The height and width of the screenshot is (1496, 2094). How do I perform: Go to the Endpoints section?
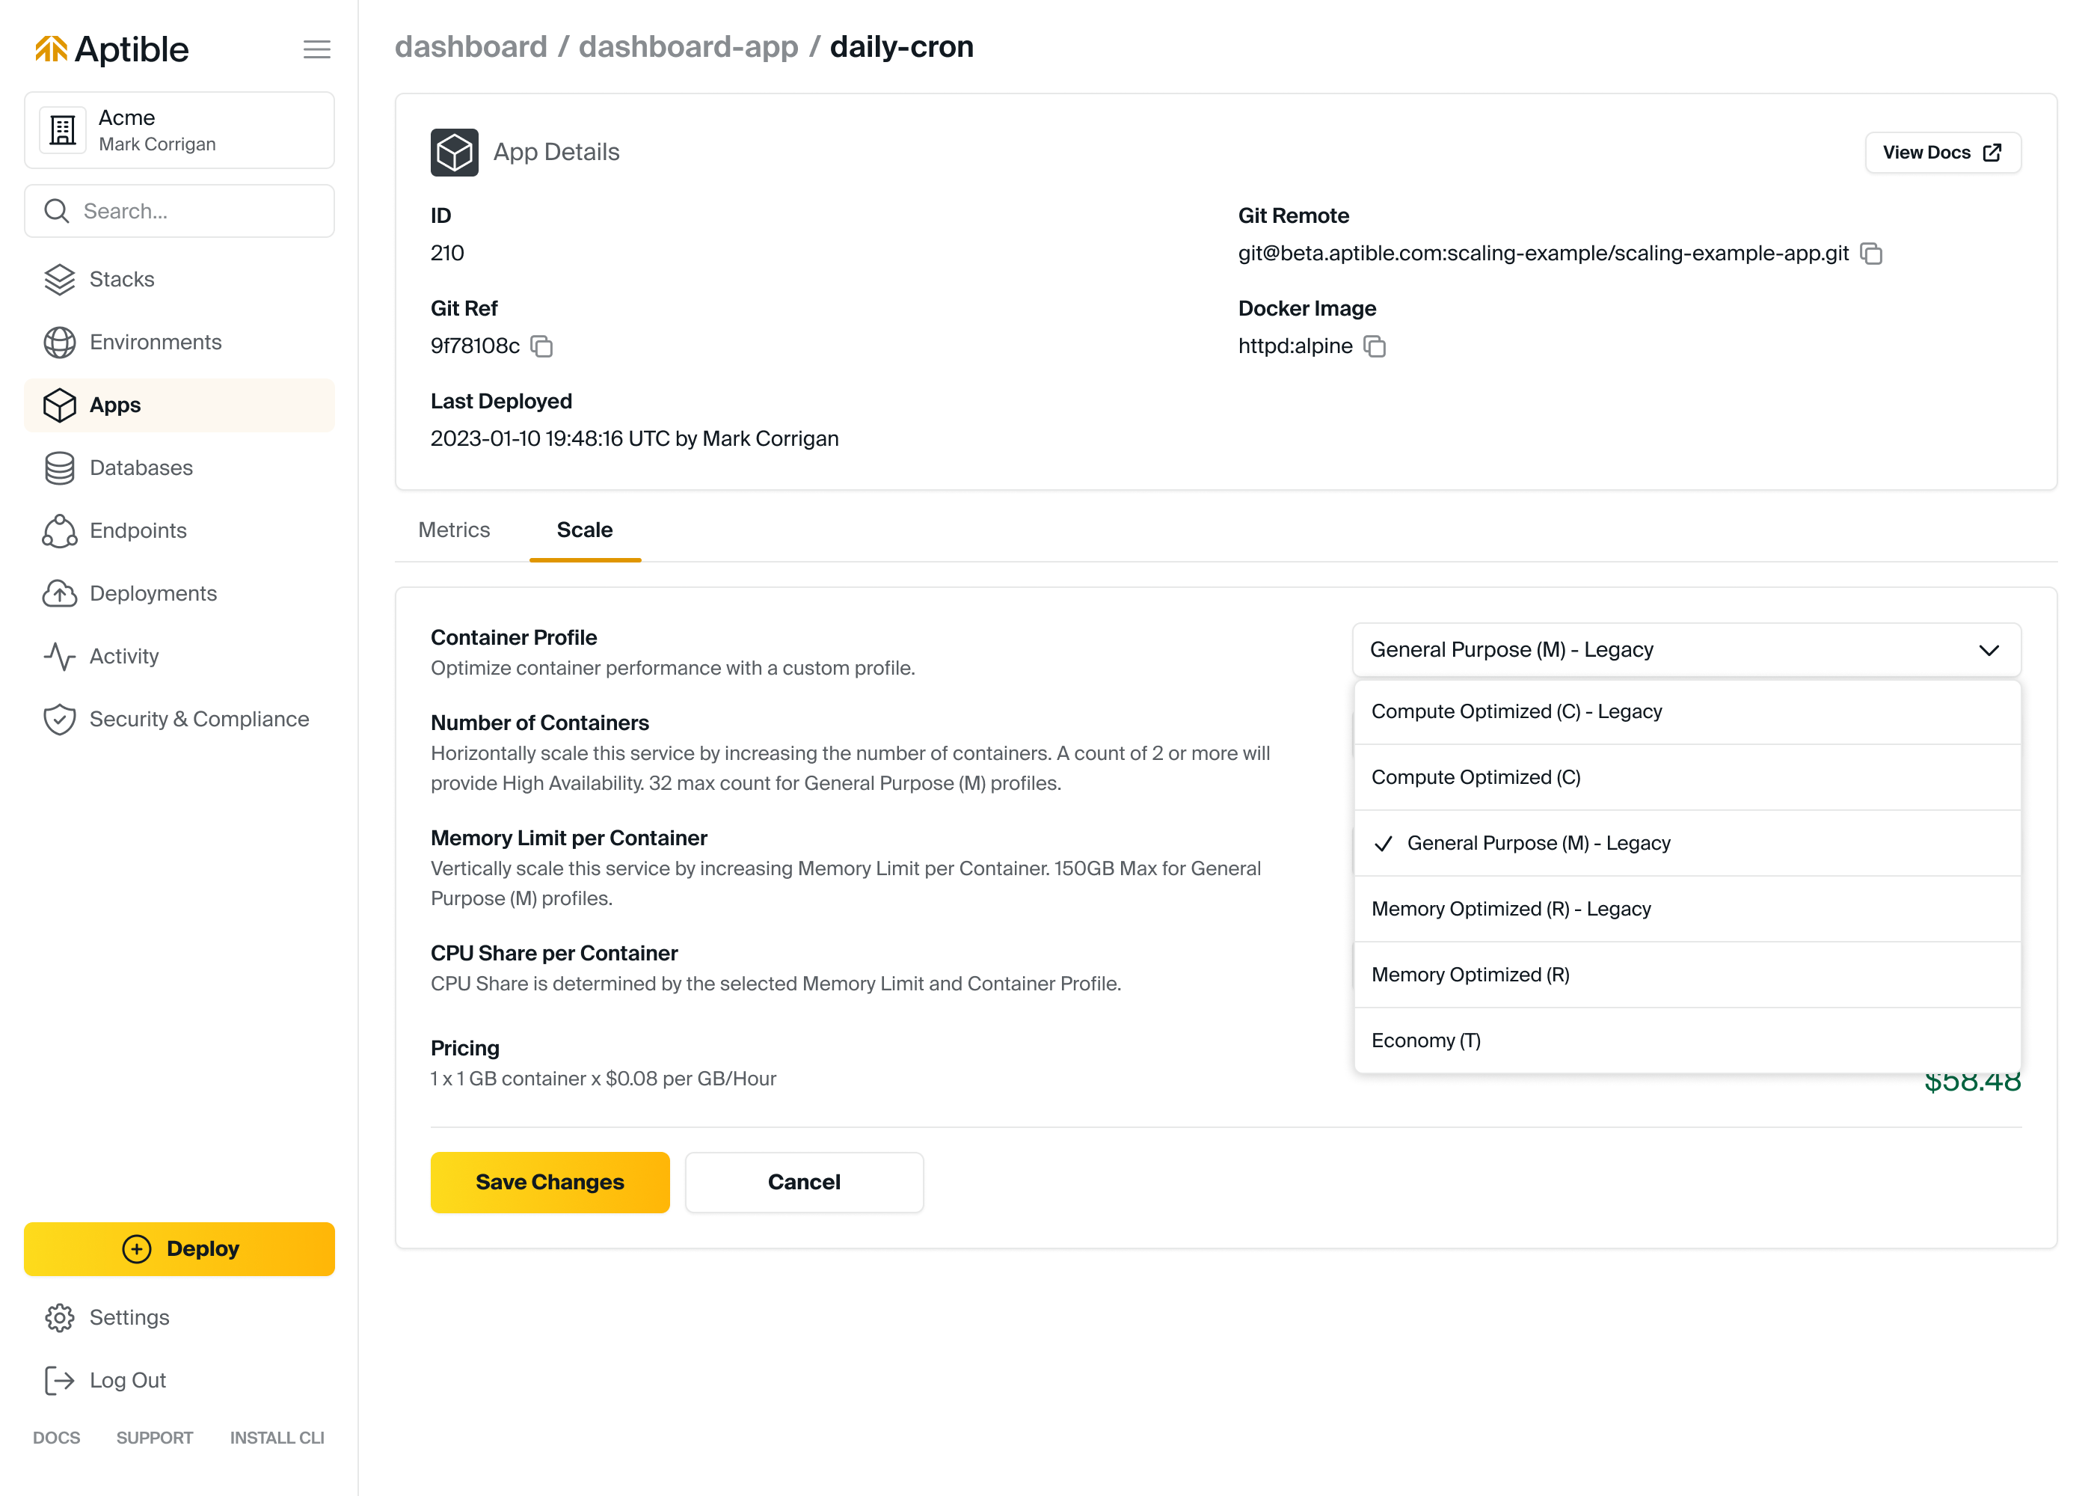(137, 530)
